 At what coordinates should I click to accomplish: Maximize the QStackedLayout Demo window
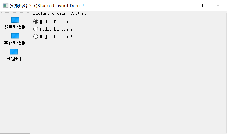(x=201, y=5)
